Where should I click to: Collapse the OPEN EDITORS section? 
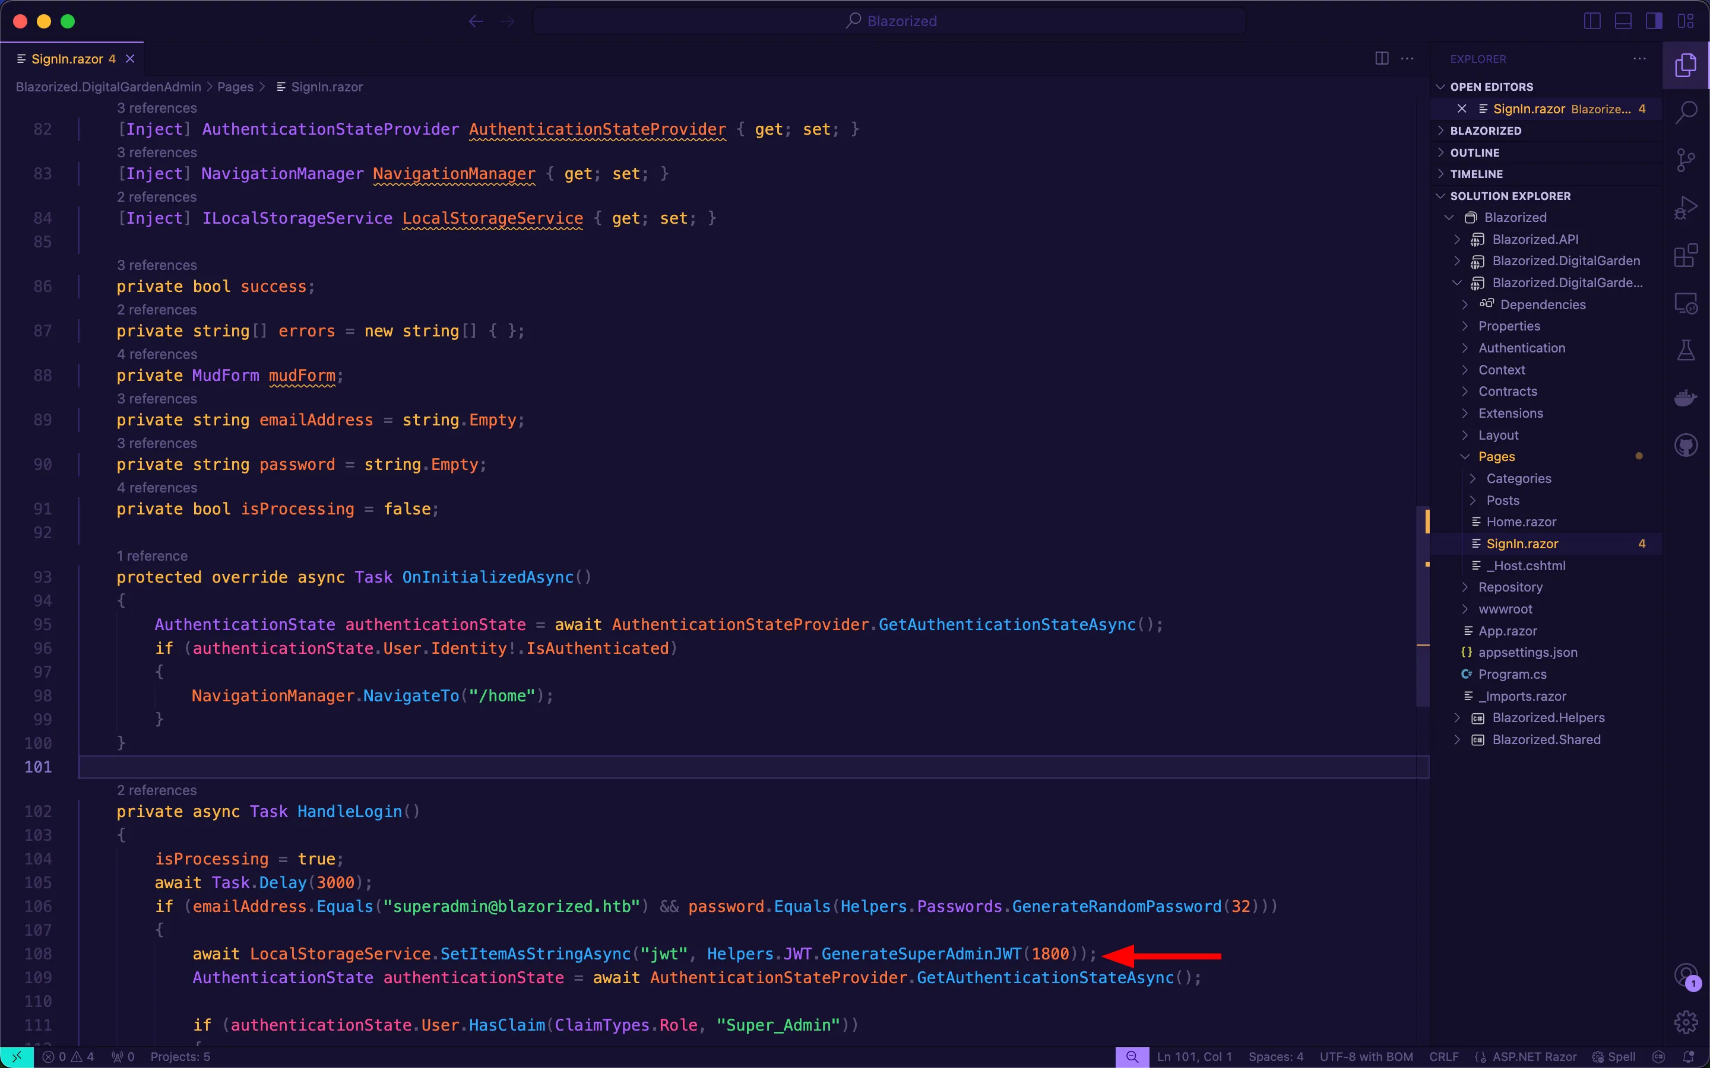[1547, 87]
